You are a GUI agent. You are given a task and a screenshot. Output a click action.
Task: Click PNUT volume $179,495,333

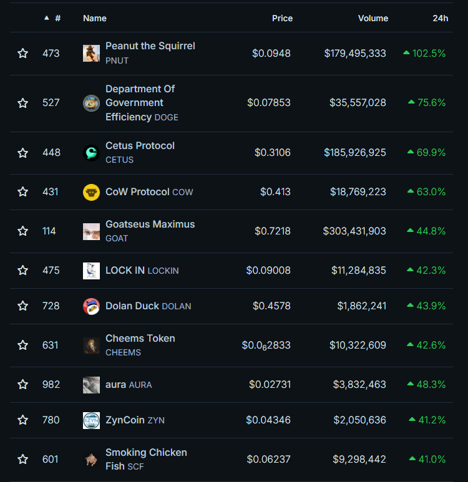tap(355, 54)
